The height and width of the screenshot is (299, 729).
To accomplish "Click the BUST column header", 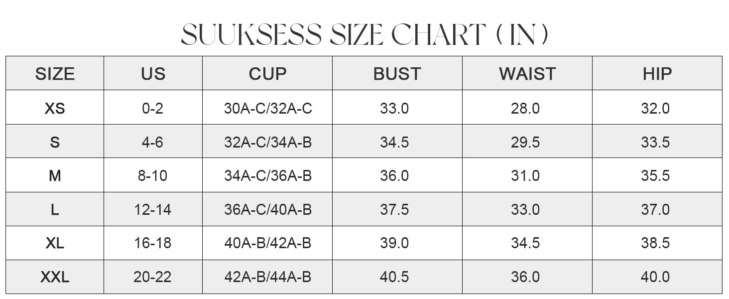I will click(397, 74).
